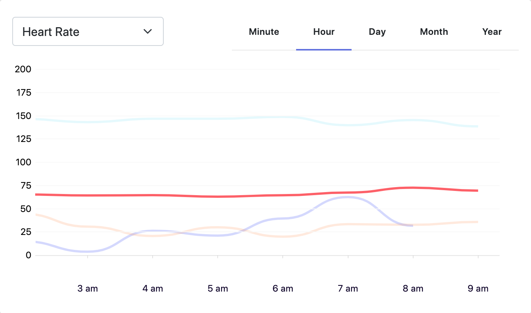Click the 3 am x-axis label
Screen dimensions: 531x313
tap(88, 289)
